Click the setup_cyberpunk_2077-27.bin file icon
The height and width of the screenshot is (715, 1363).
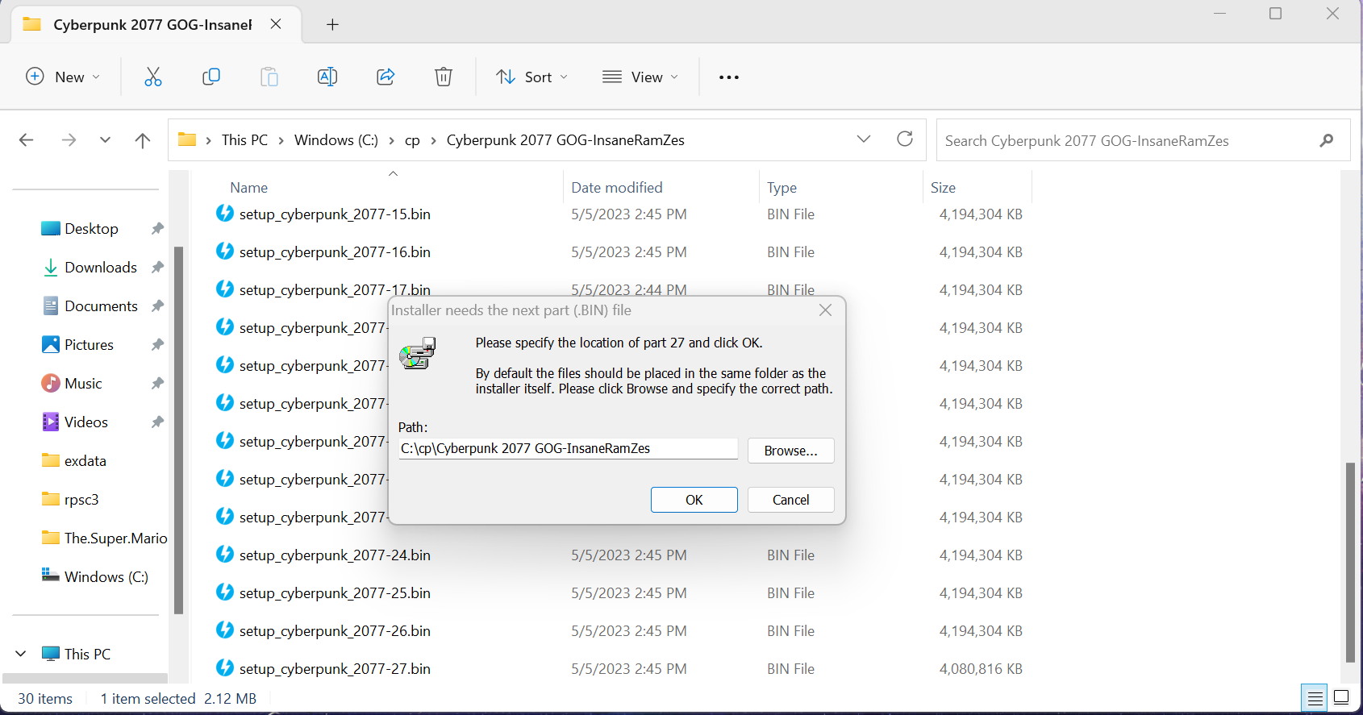pos(225,668)
